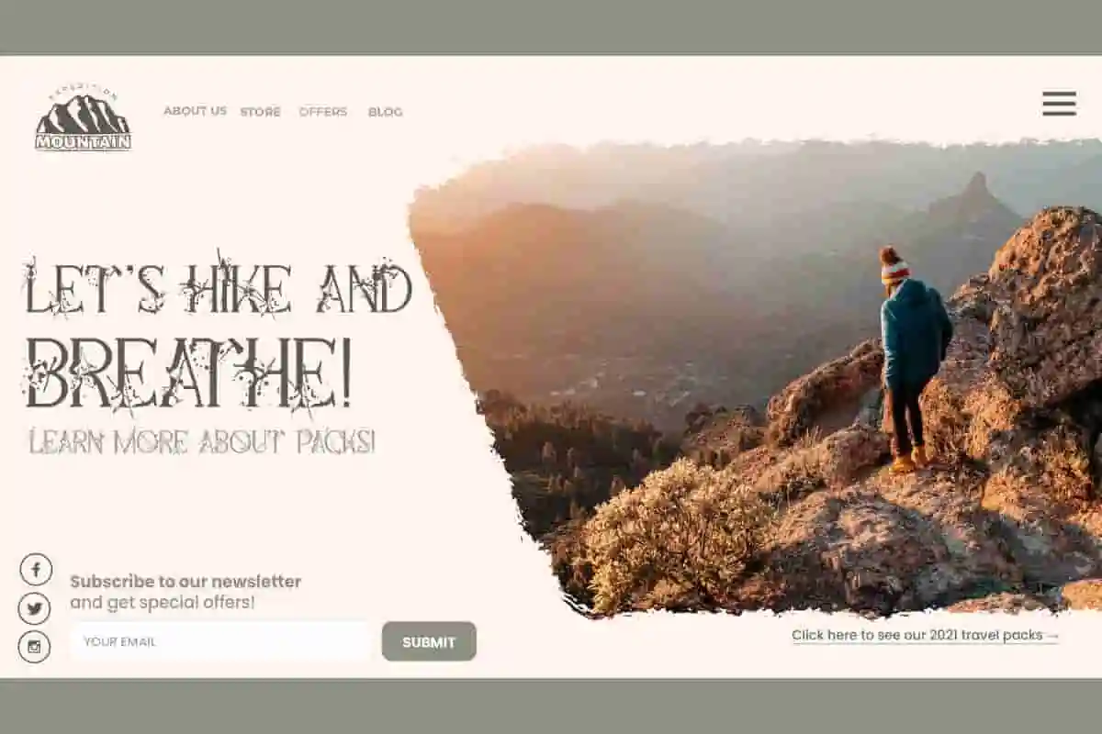The height and width of the screenshot is (734, 1102).
Task: Click the Expedition Mountain logo
Action: [x=83, y=119]
